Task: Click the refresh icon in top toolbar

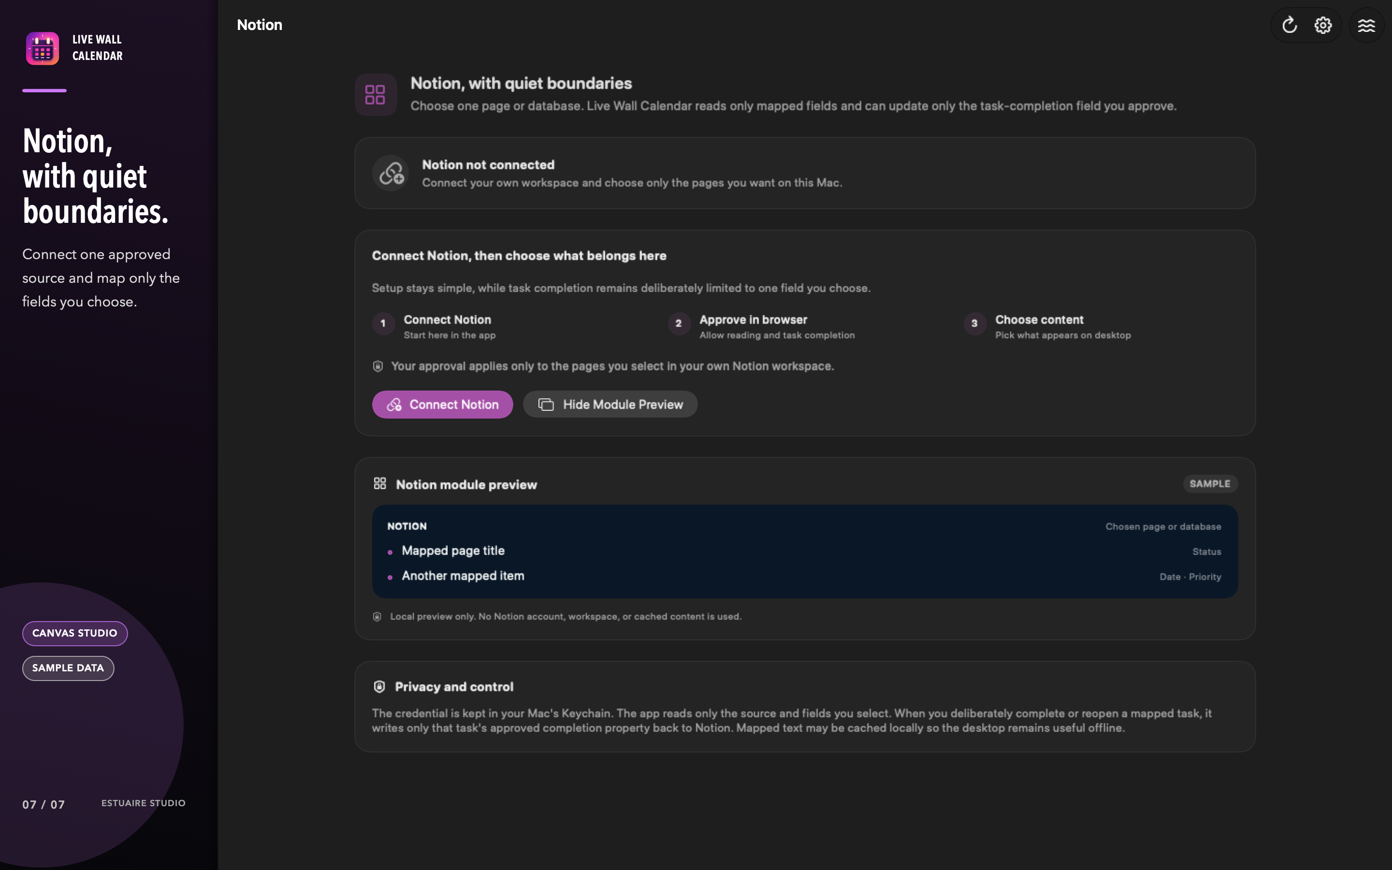Action: 1289,25
